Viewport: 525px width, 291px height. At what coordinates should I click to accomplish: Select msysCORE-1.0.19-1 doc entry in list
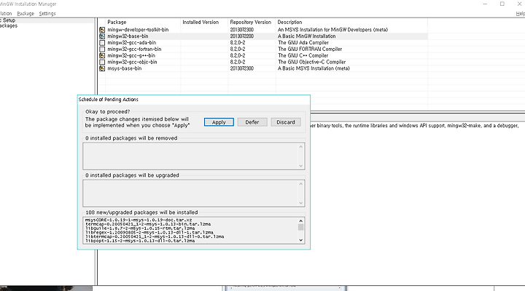click(139, 220)
